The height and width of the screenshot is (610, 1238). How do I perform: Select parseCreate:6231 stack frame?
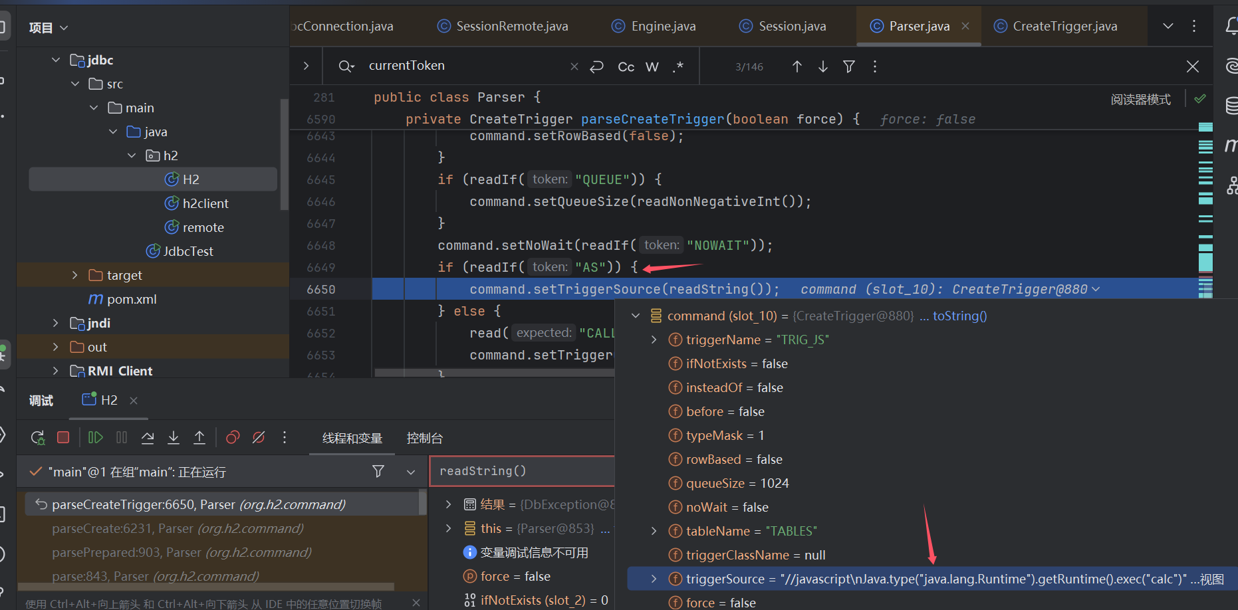coord(178,528)
